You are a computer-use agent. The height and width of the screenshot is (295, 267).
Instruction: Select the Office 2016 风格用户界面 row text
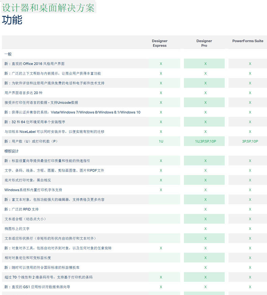pyautogui.click(x=34, y=64)
